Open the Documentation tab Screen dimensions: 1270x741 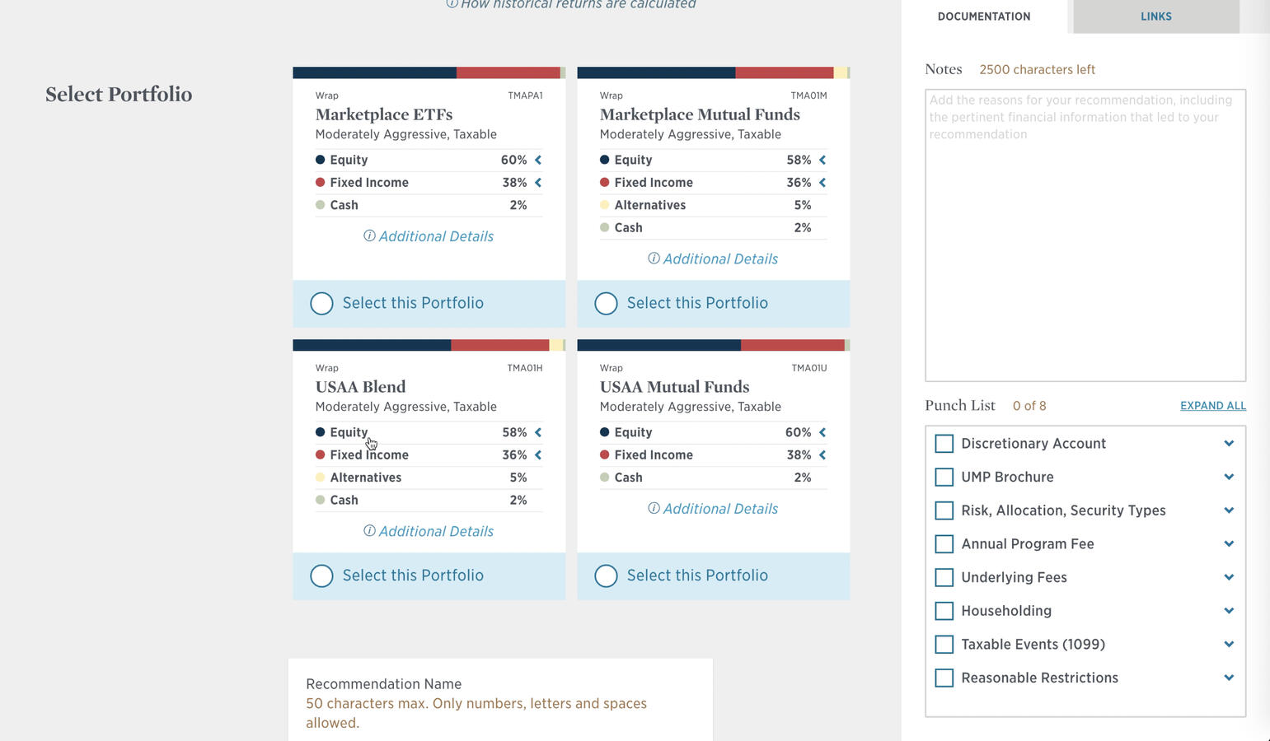984,16
